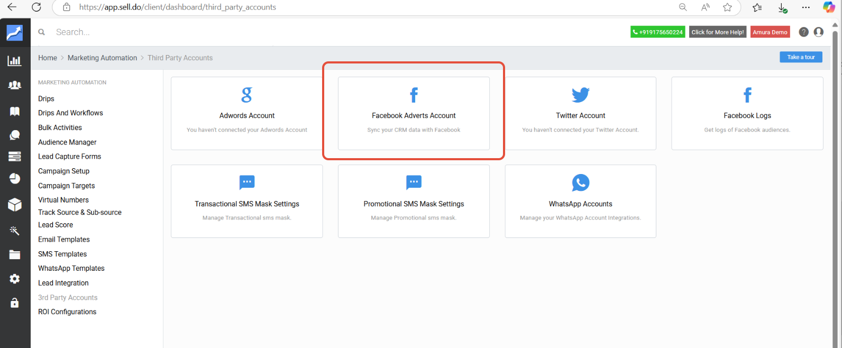This screenshot has width=842, height=348.
Task: Select the pie chart sidebar icon
Action: 14,179
